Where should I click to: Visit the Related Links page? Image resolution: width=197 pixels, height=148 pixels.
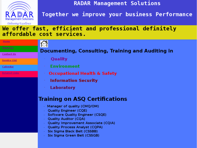tap(11, 73)
